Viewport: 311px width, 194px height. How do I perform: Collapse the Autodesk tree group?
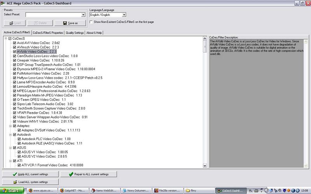[x=10, y=135]
